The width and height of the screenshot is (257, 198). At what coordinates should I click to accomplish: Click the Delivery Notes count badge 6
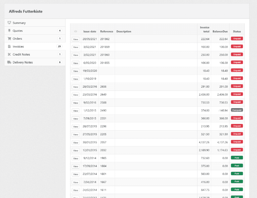[60, 62]
